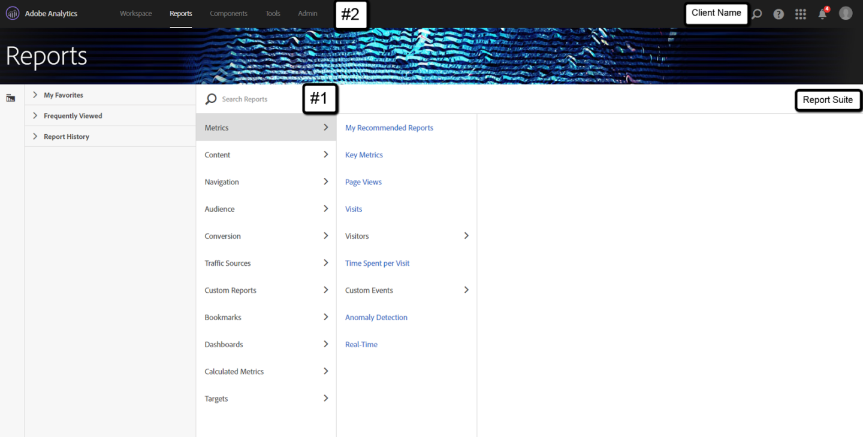863x437 pixels.
Task: Select the Traffic Sources category
Action: (228, 263)
